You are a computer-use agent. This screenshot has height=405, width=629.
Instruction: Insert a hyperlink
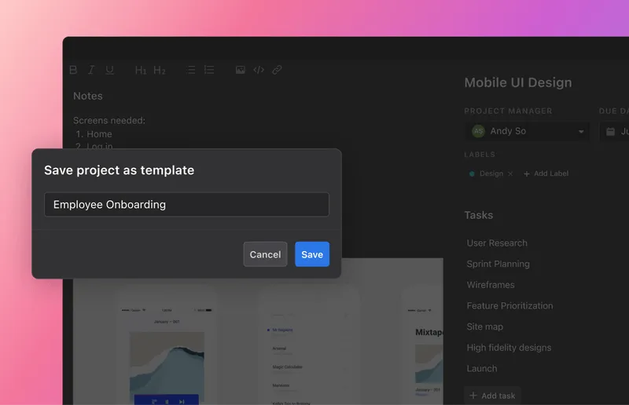277,70
